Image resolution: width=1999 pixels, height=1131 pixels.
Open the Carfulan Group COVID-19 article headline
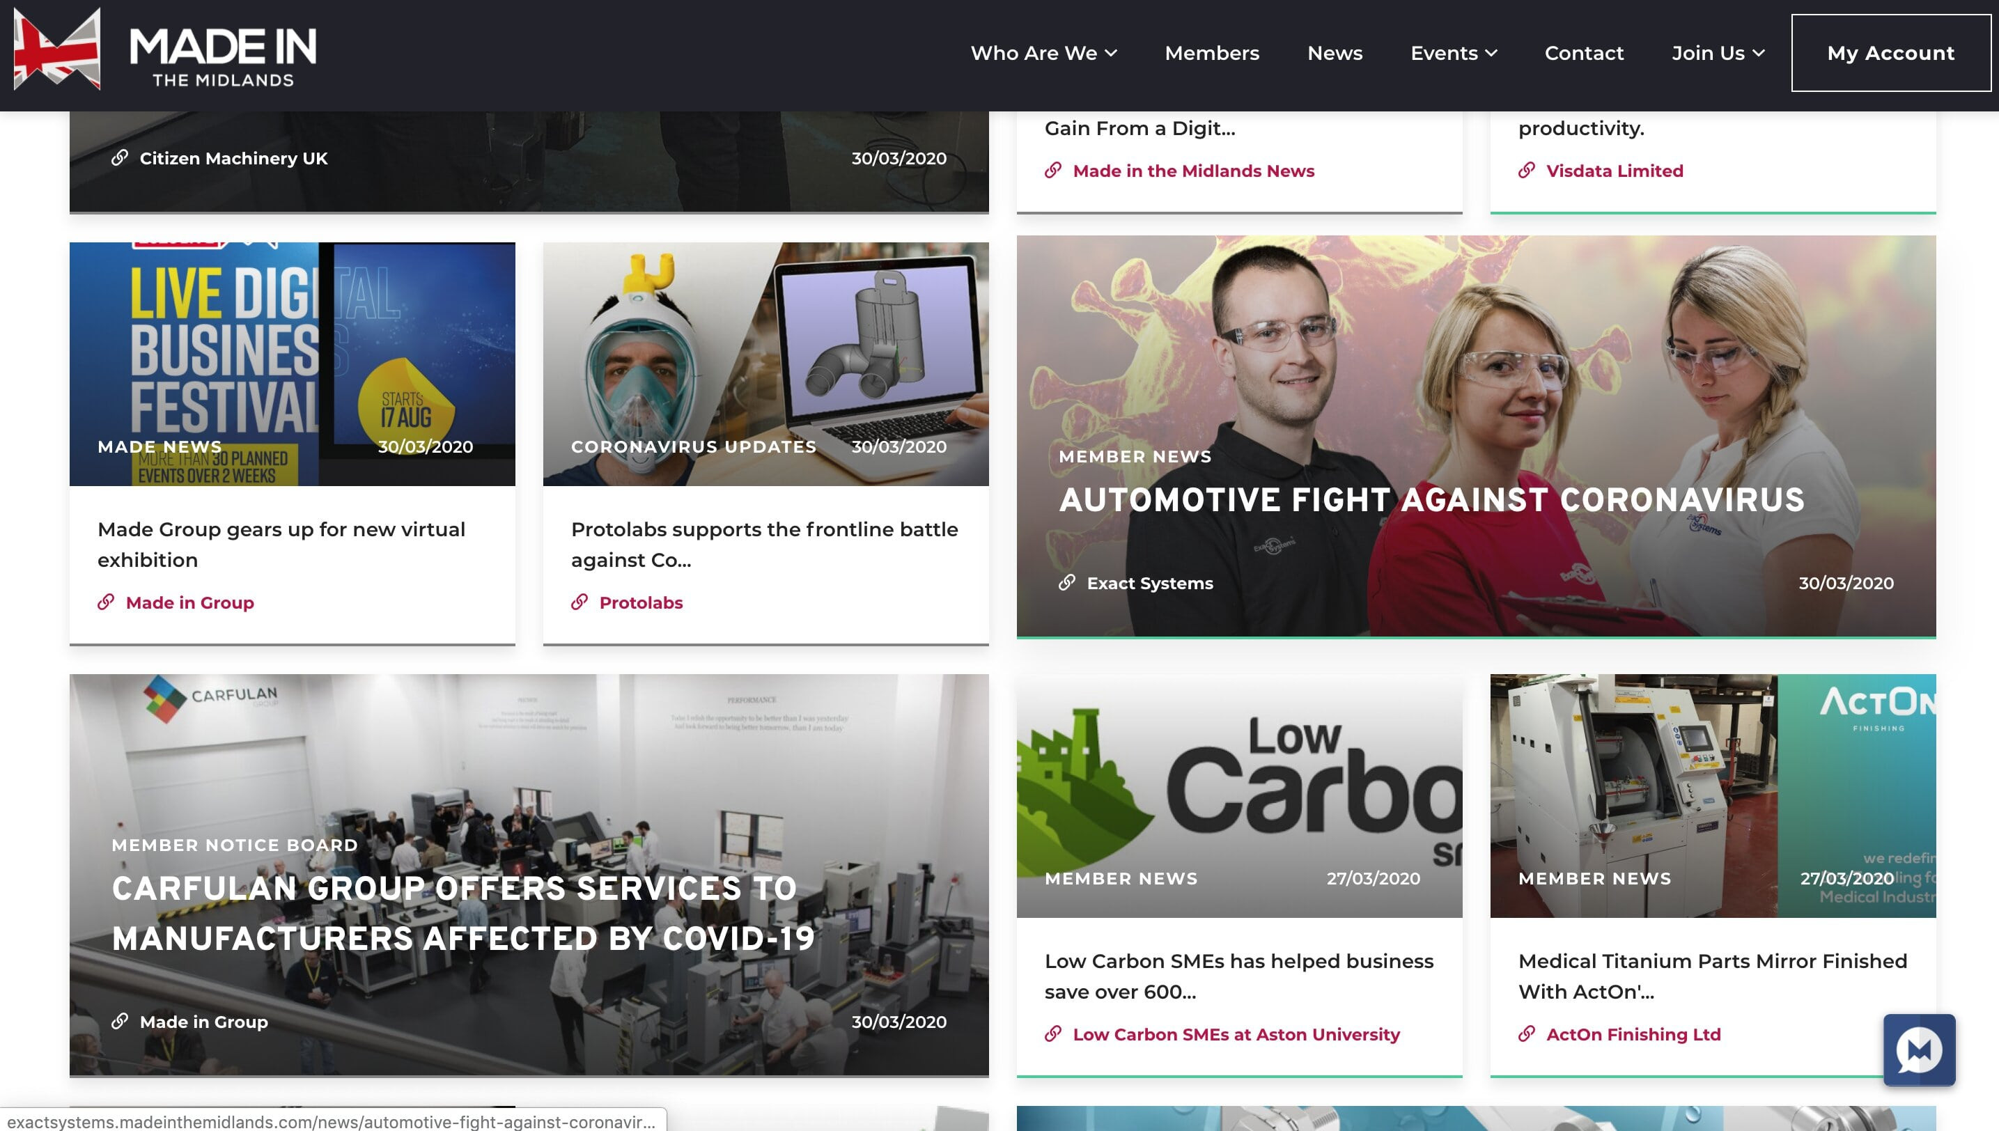463,913
